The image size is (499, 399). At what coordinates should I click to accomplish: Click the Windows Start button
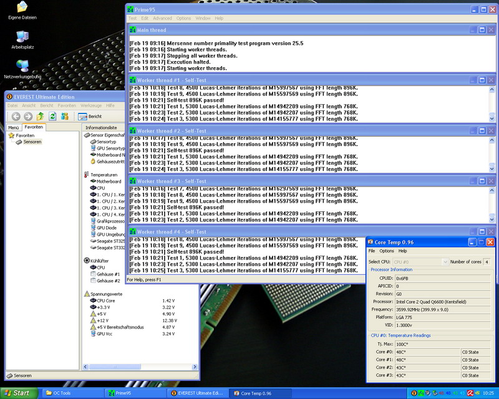click(x=17, y=393)
